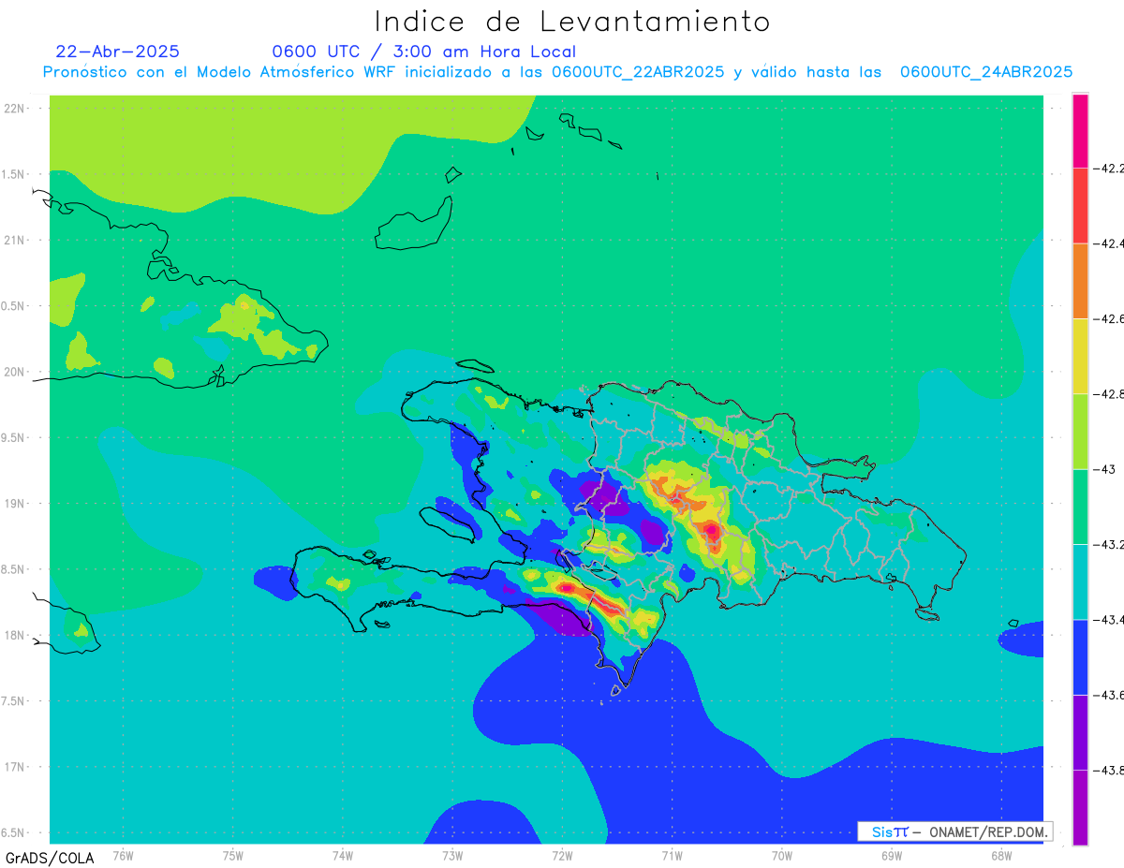Click the '-42.4' color bar label
This screenshot has width=1124, height=868.
(1110, 243)
